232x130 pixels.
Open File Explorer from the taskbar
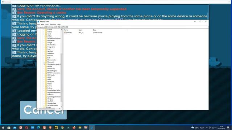pos(80,127)
